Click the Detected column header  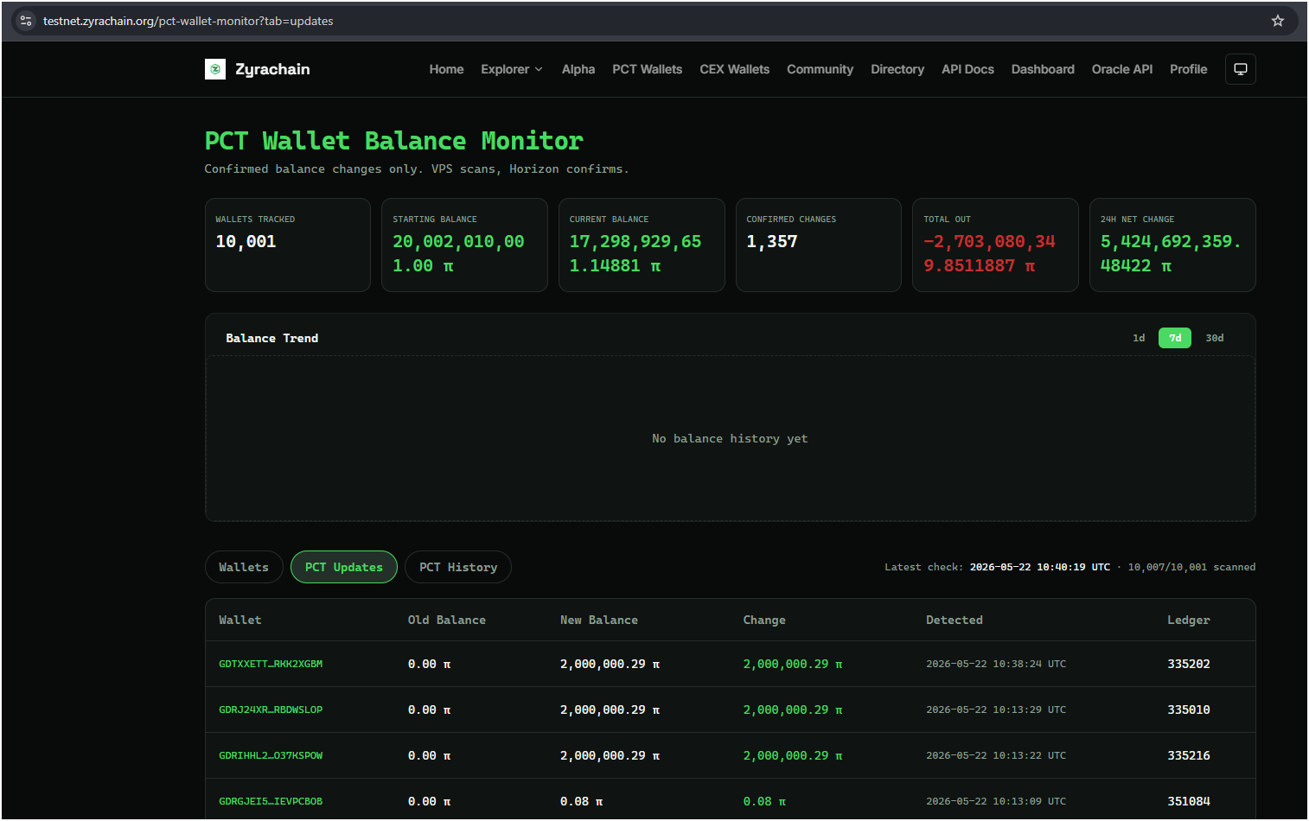pyautogui.click(x=955, y=620)
